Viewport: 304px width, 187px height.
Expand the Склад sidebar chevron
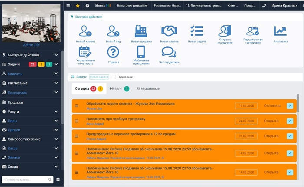tap(56, 167)
